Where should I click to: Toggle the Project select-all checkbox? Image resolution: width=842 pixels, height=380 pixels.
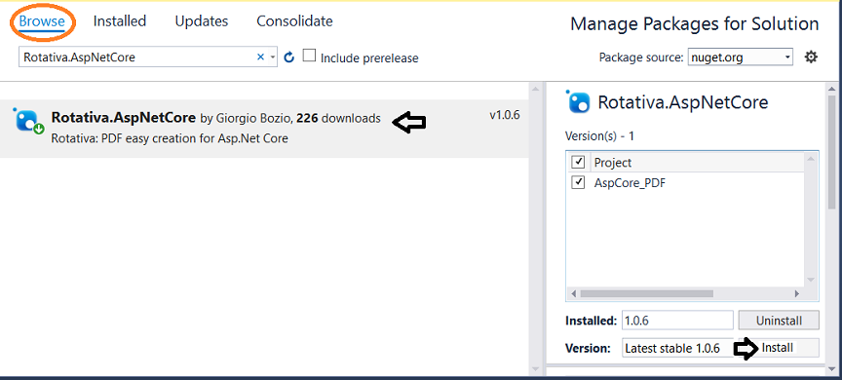tap(578, 162)
